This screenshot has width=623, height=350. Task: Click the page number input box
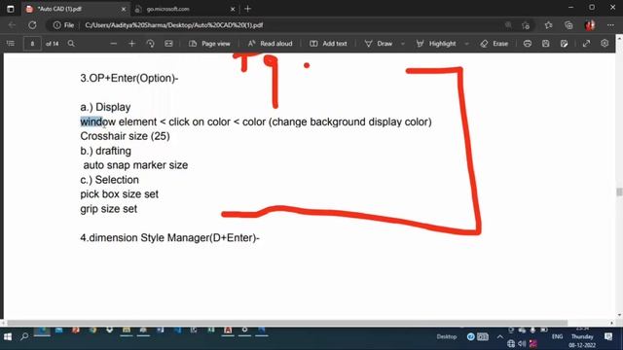32,44
